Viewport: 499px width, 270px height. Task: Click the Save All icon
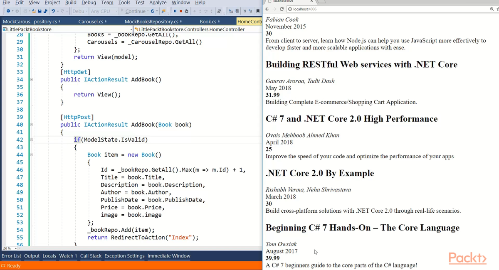click(x=45, y=11)
